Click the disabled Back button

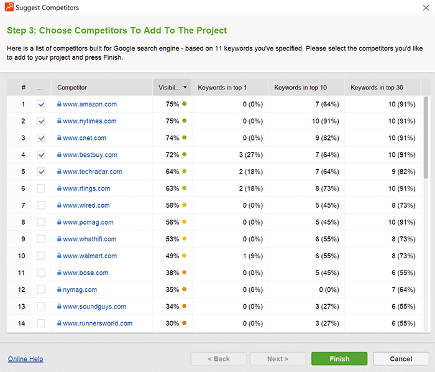219,359
